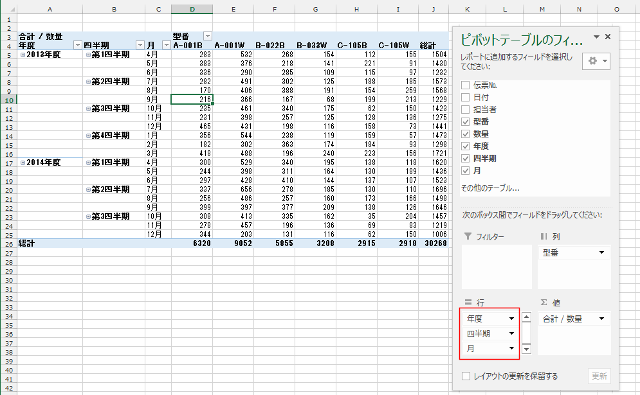Open the task pane options arrow

(x=596, y=37)
